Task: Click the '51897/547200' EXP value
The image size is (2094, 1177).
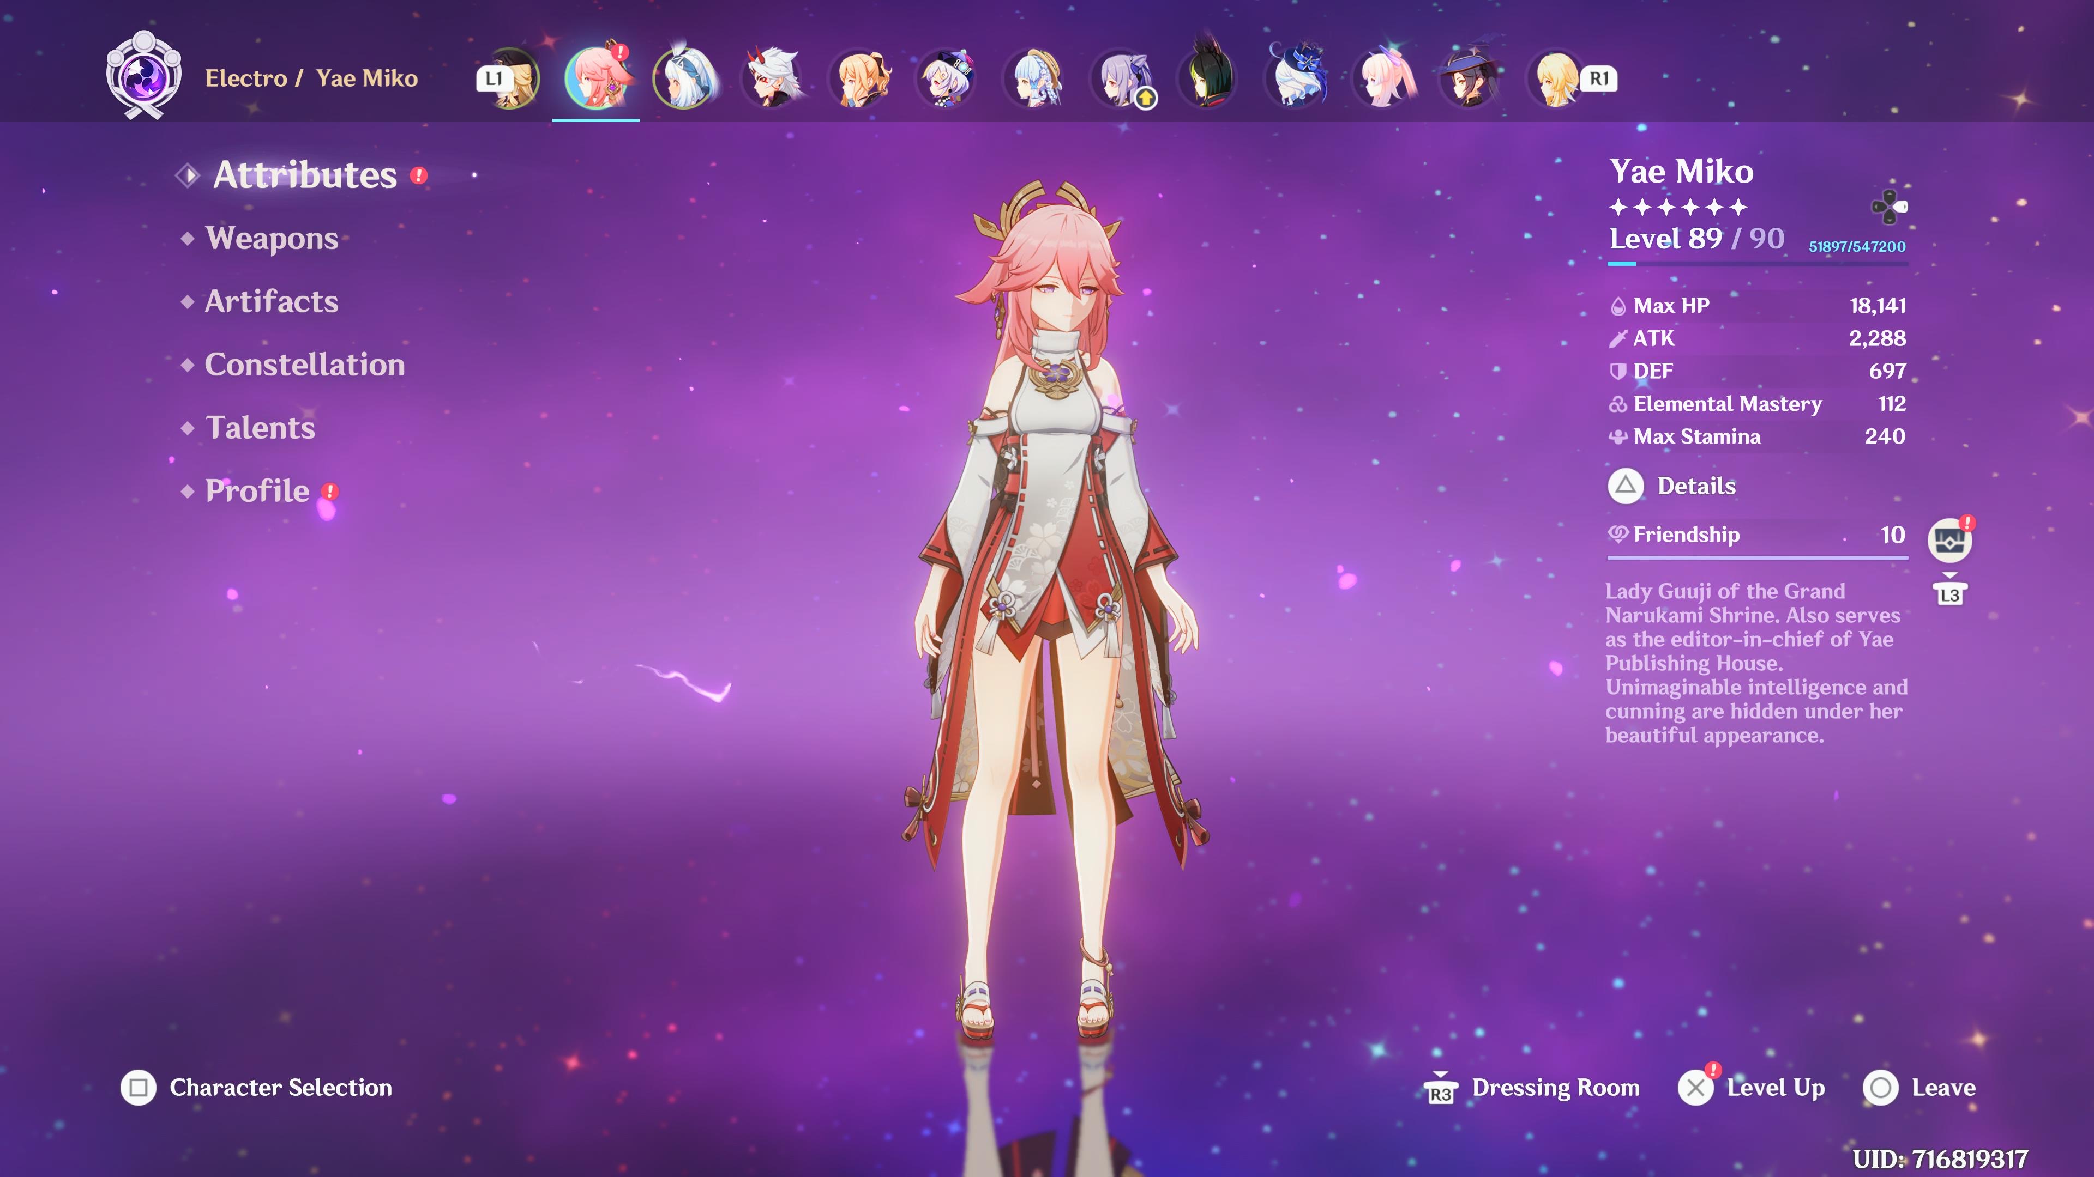Action: pyautogui.click(x=1857, y=247)
